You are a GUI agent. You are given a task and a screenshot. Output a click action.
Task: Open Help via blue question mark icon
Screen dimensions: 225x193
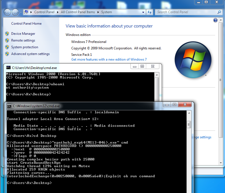pyautogui.click(x=215, y=20)
